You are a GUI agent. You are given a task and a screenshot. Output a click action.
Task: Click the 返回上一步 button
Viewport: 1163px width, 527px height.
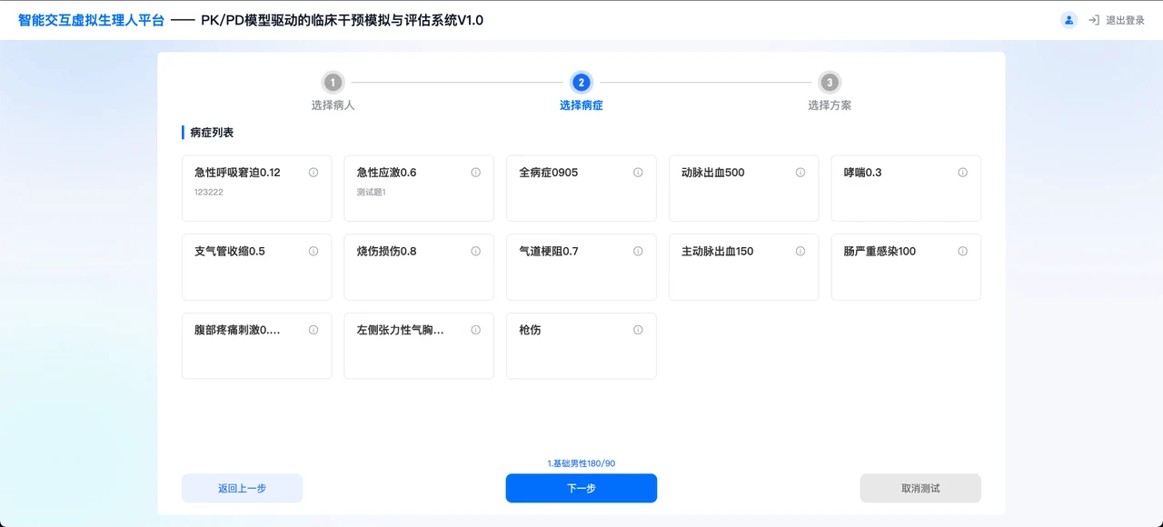click(x=243, y=488)
